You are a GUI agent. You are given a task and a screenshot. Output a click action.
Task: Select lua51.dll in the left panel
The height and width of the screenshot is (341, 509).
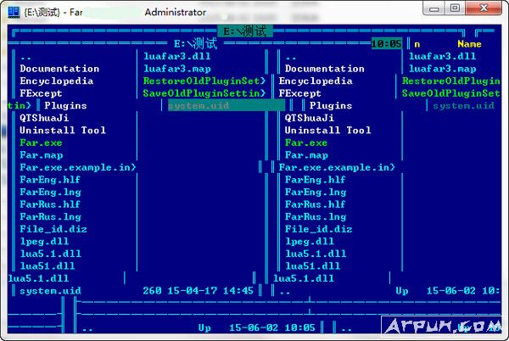[48, 266]
